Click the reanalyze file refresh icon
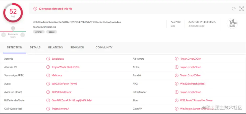 (233, 9)
